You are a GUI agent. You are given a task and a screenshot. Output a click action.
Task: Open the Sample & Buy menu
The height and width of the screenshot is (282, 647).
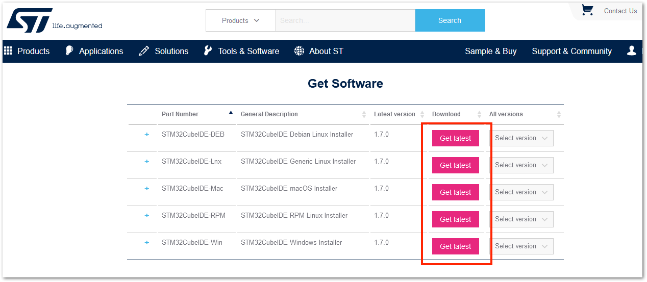[x=491, y=51]
